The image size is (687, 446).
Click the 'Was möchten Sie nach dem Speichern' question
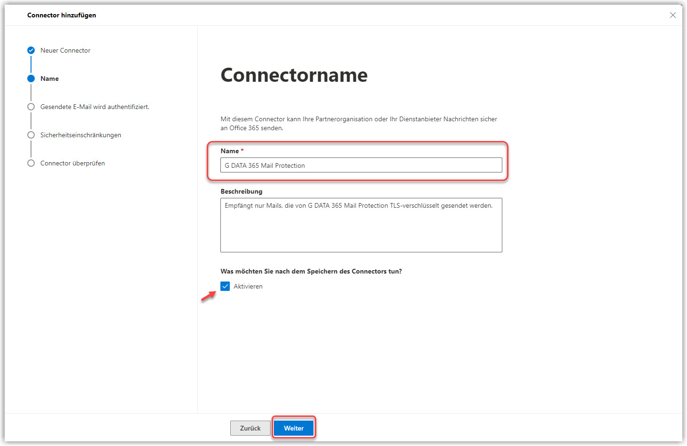coord(311,271)
